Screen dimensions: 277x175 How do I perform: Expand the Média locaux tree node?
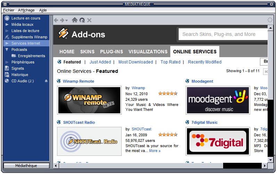pyautogui.click(x=7, y=24)
